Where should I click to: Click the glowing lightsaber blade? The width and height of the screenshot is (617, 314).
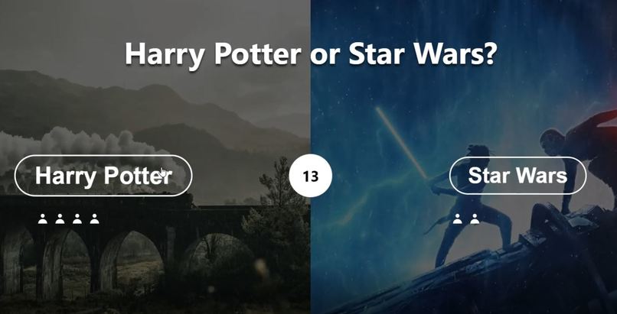[x=401, y=142]
